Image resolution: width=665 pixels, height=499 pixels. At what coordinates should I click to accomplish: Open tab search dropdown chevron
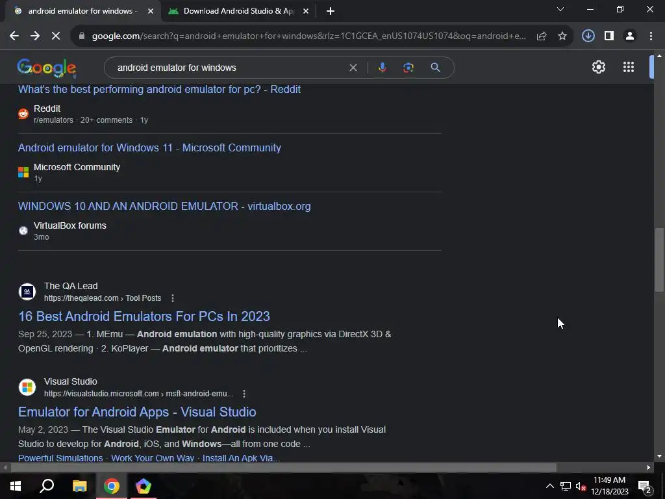tap(560, 9)
